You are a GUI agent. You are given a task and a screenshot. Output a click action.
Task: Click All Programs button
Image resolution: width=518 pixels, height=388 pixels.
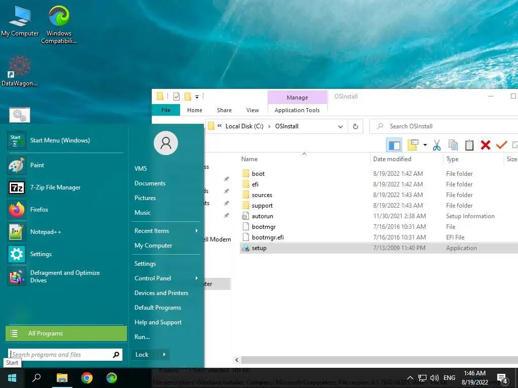pos(66,333)
